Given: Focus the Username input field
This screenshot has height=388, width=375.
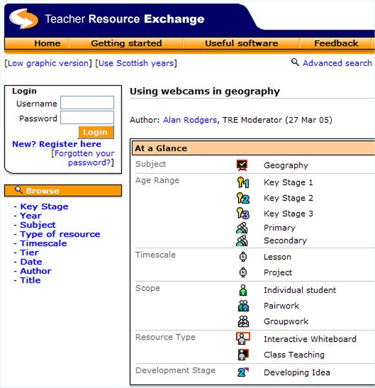Looking at the screenshot, I should (87, 102).
